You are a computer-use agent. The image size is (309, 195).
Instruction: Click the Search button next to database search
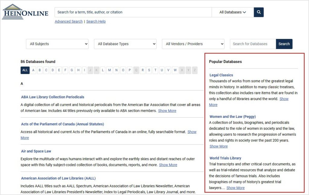284,44
